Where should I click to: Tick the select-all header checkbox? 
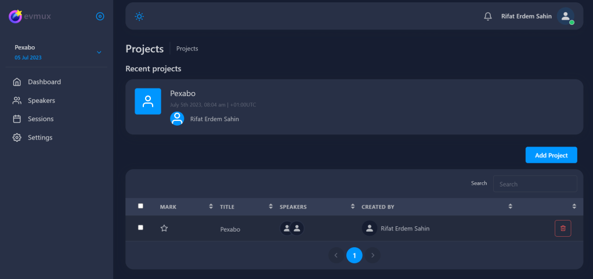140,206
